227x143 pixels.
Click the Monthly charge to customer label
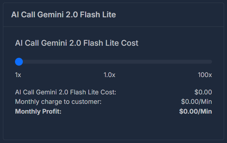[58, 102]
